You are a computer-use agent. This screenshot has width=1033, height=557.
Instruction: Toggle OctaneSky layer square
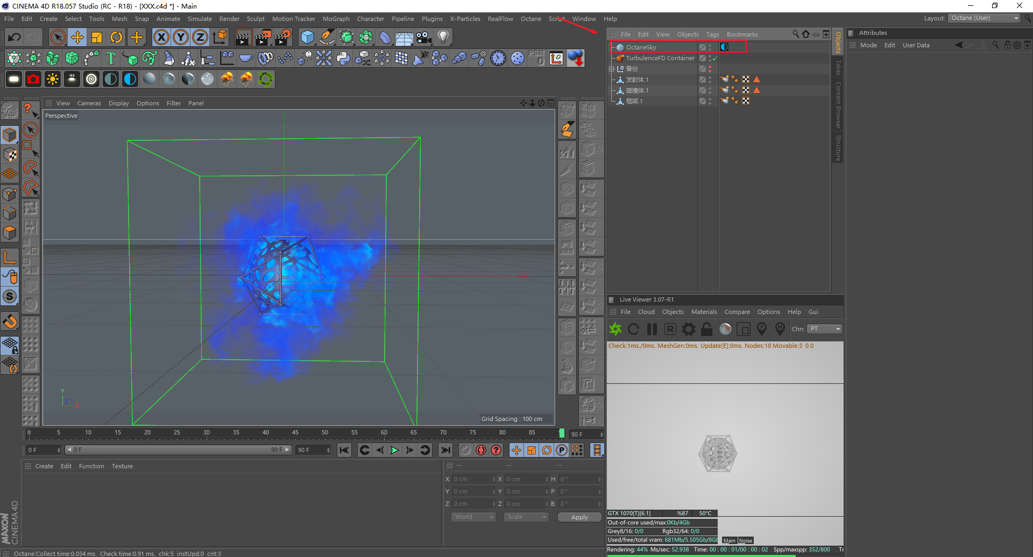tap(702, 47)
